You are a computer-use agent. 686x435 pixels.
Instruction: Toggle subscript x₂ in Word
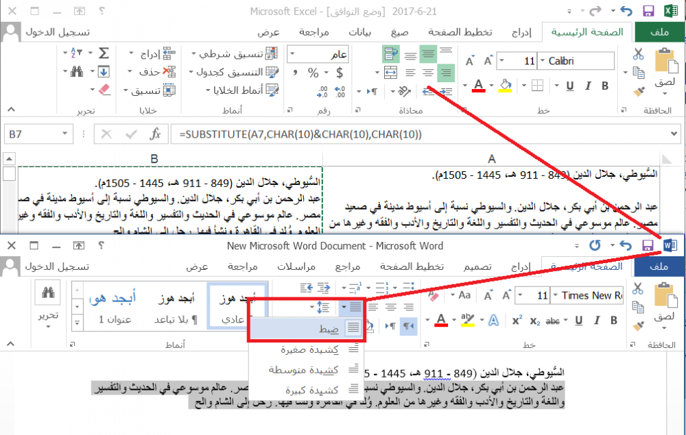535,321
